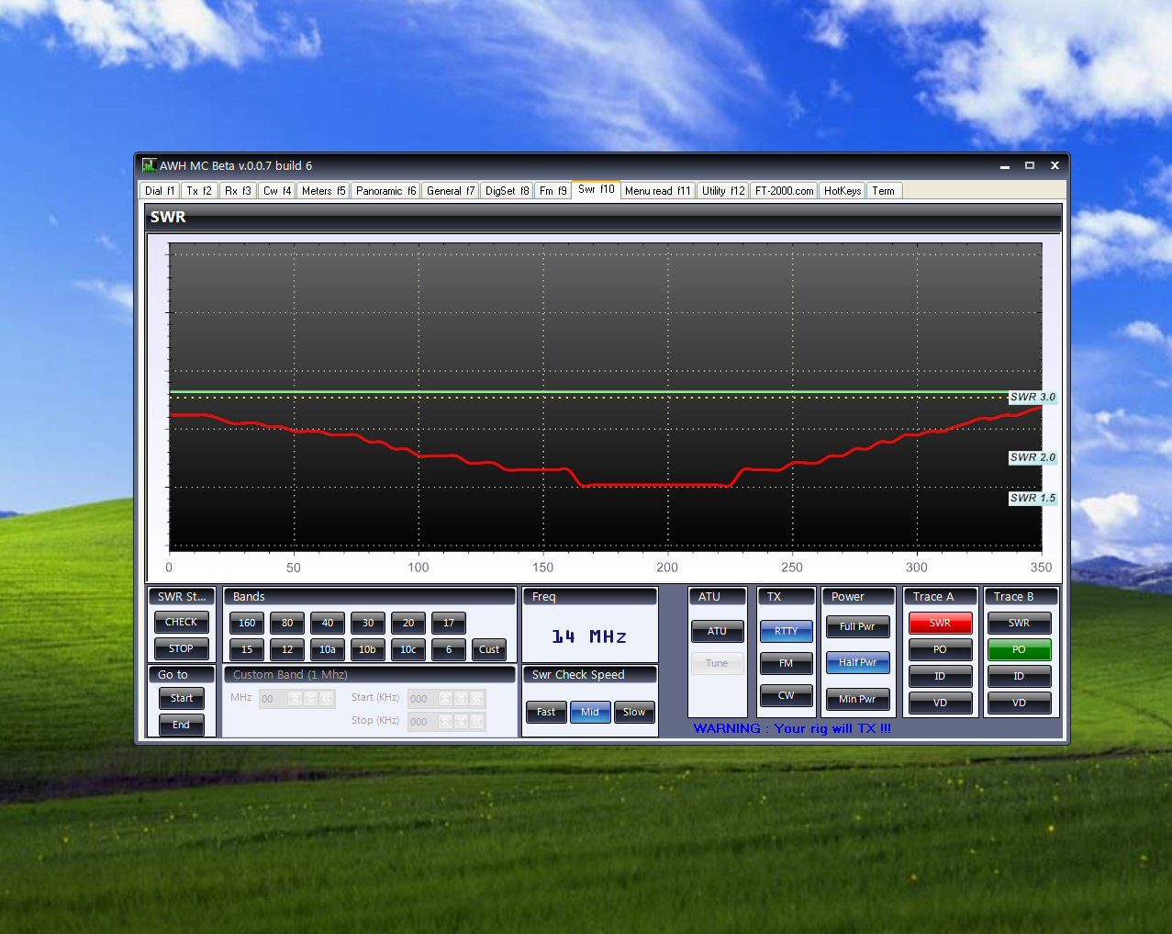The image size is (1172, 934).
Task: Choose the 17 band button
Action: (449, 623)
